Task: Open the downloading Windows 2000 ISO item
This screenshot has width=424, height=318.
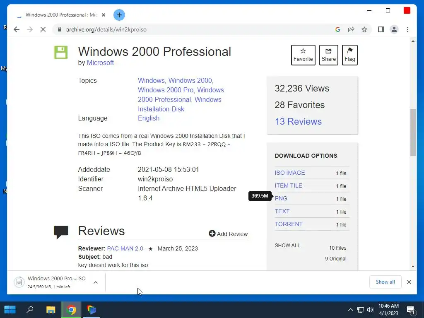Action: tap(50, 282)
